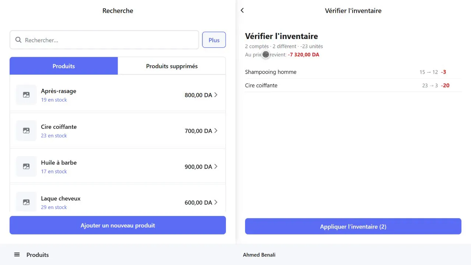
Task: Expand Huile à barbe details with chevron
Action: click(216, 166)
